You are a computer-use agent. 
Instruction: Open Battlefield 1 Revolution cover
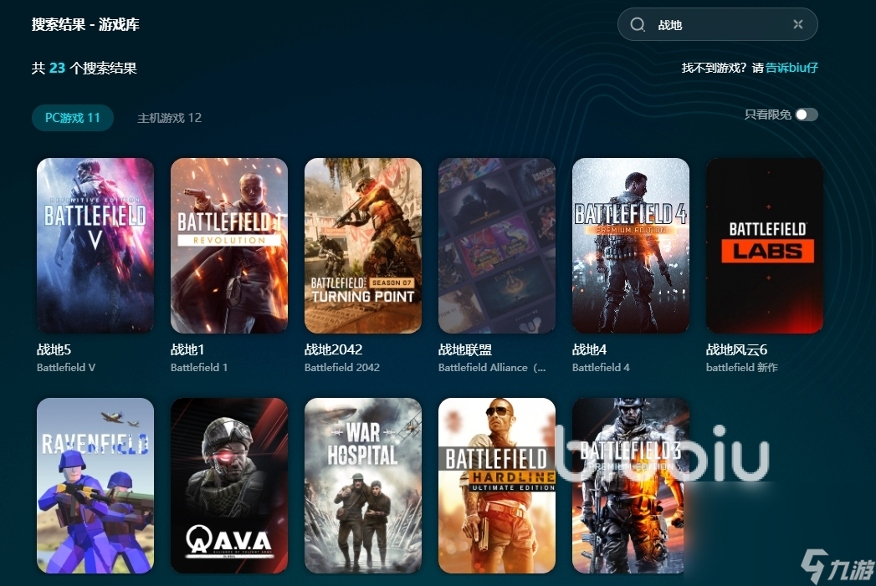229,246
